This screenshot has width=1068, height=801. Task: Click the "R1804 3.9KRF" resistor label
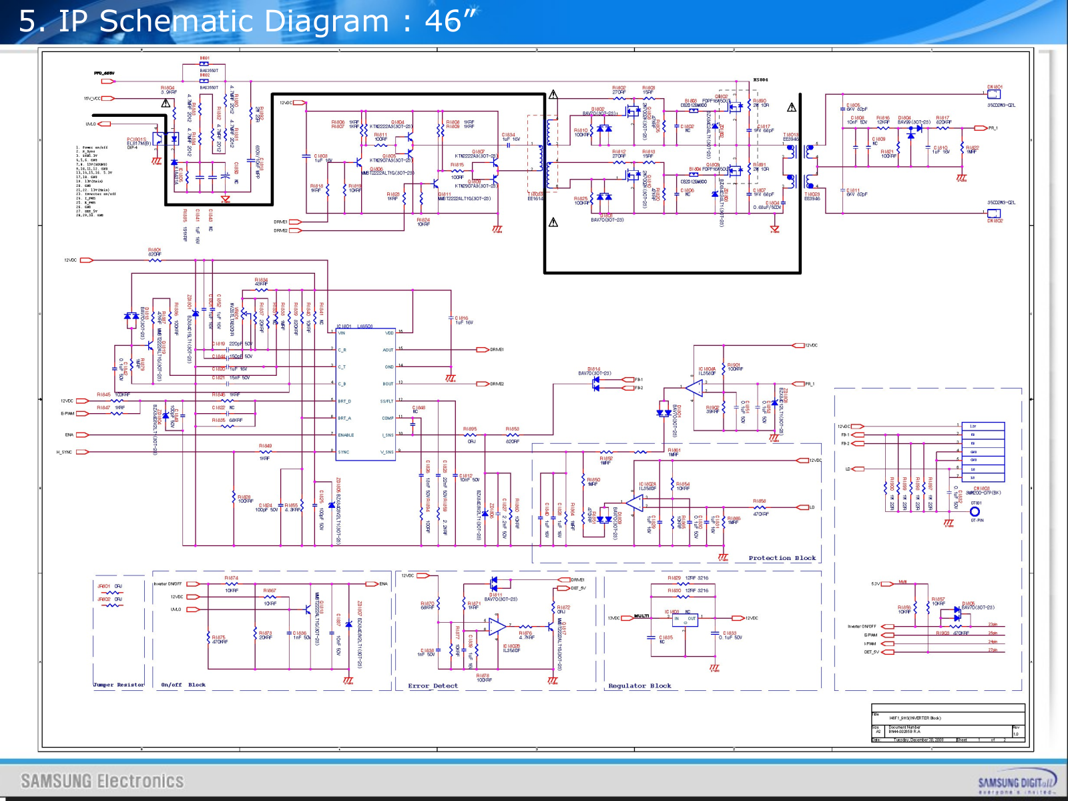[168, 90]
